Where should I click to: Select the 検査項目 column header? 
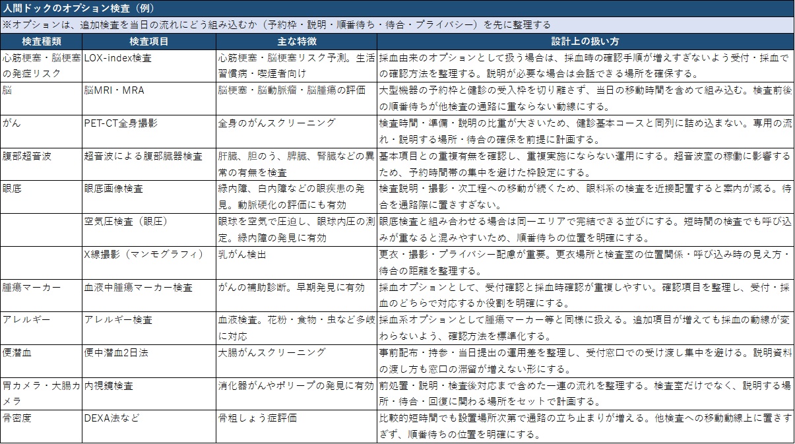pos(148,41)
